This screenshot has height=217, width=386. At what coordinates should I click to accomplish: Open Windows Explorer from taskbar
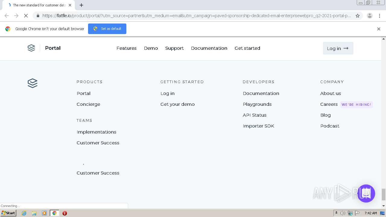click(x=34, y=213)
